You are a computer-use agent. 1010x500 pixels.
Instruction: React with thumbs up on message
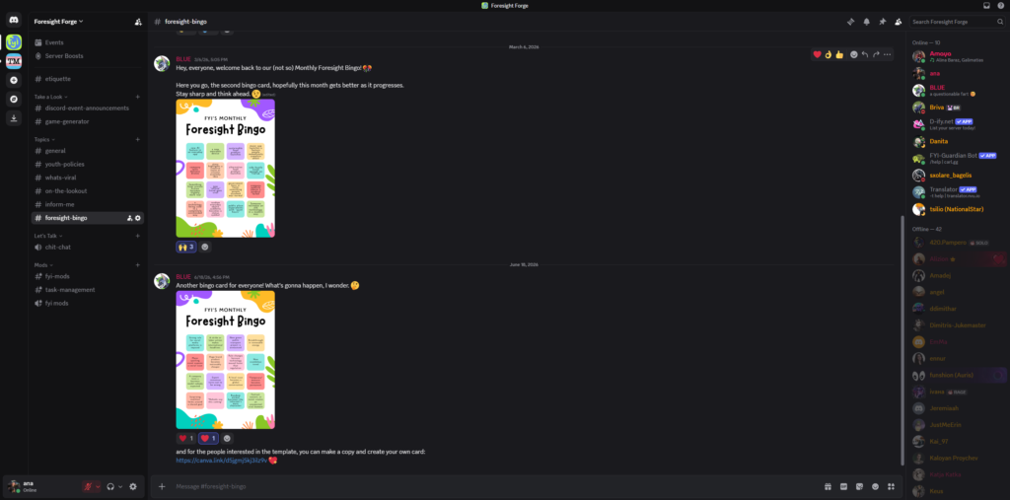point(839,55)
